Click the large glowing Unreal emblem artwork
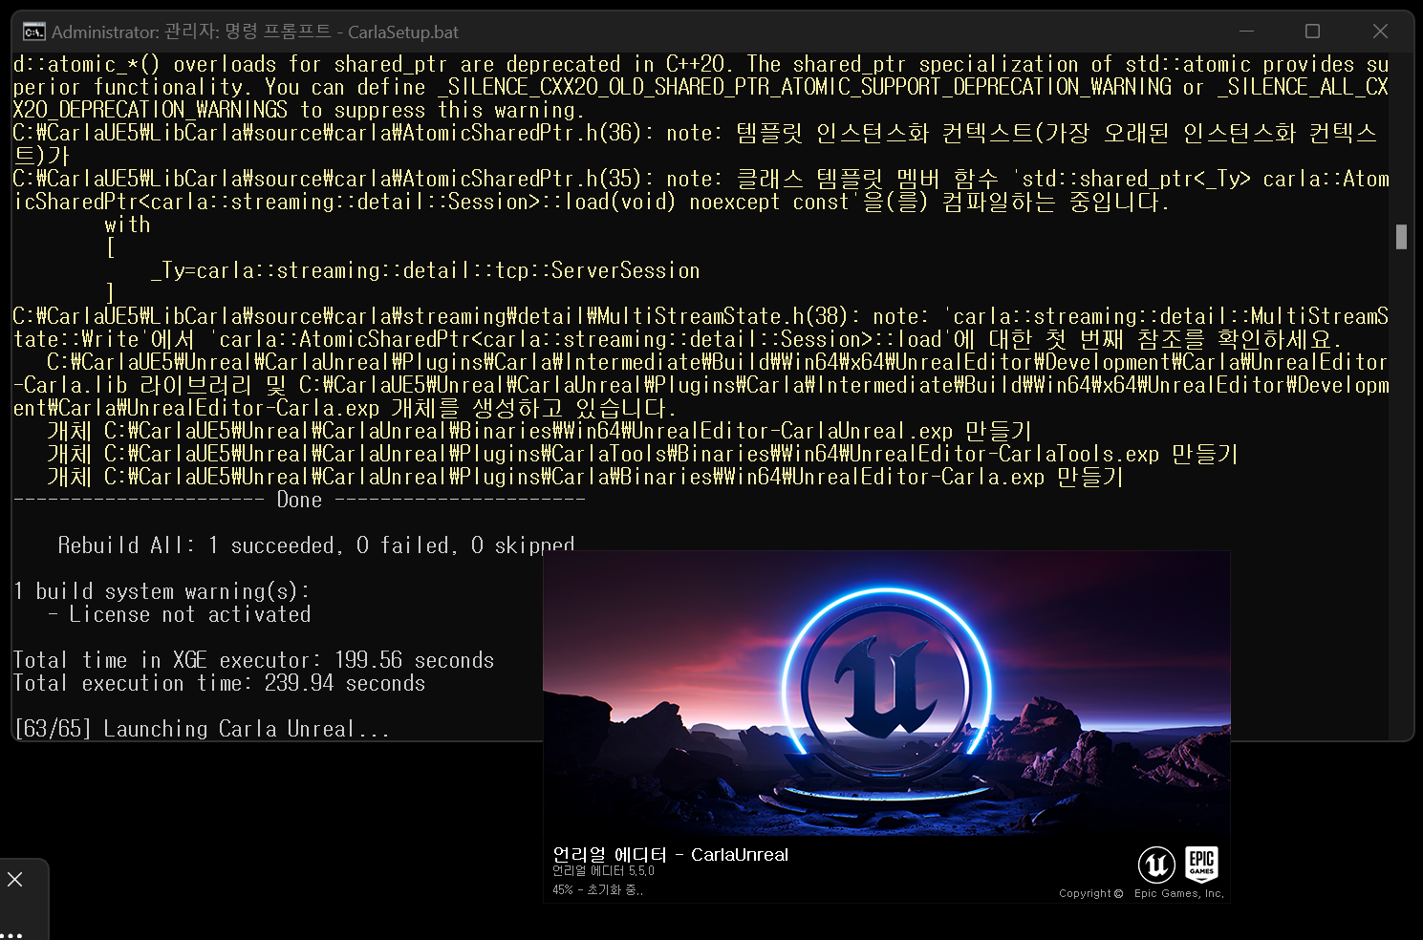1423x940 pixels. (x=886, y=690)
